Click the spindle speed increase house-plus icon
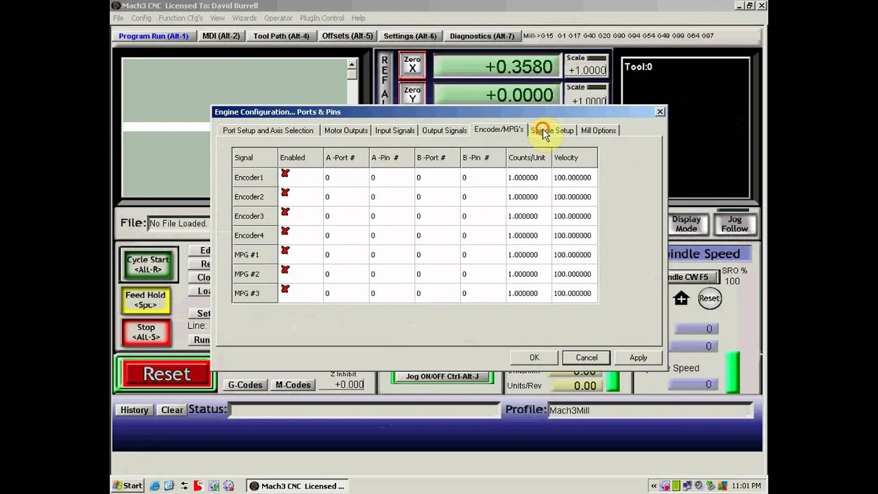Viewport: 878px width, 494px height. click(x=681, y=298)
